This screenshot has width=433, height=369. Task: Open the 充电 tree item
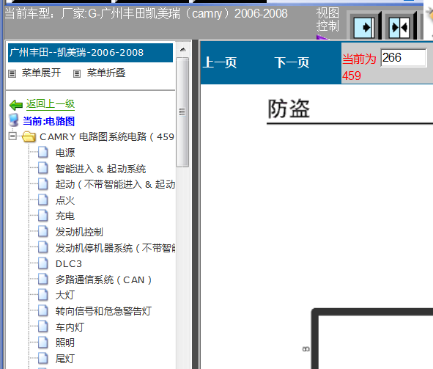pos(65,216)
